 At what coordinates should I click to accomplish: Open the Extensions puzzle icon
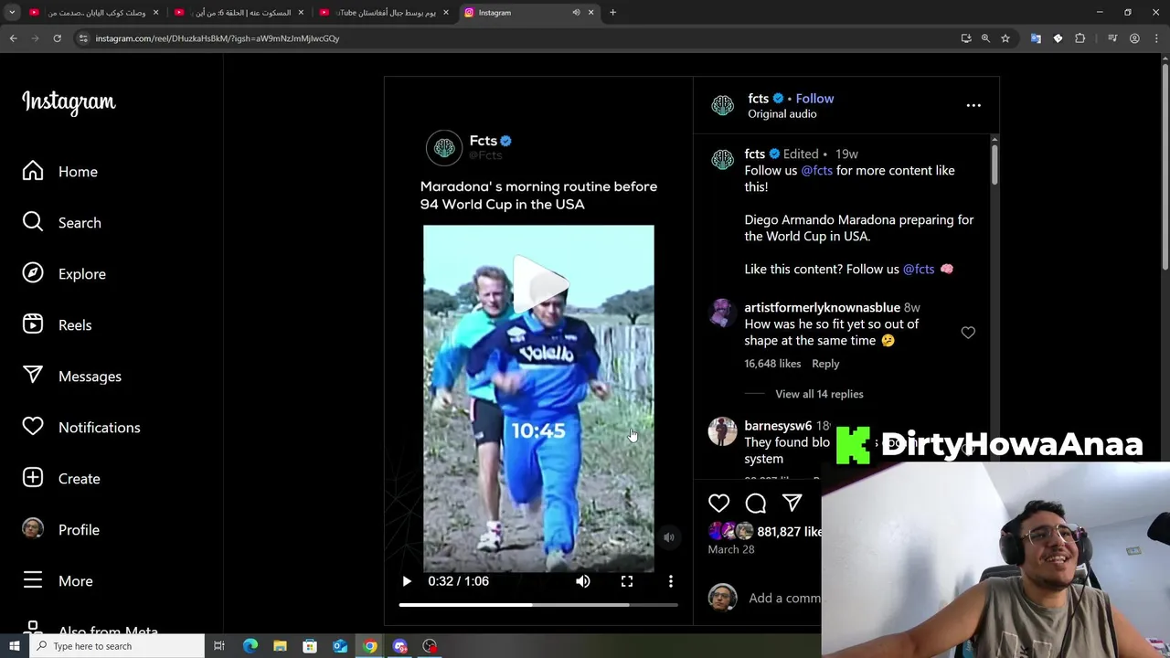pos(1080,38)
